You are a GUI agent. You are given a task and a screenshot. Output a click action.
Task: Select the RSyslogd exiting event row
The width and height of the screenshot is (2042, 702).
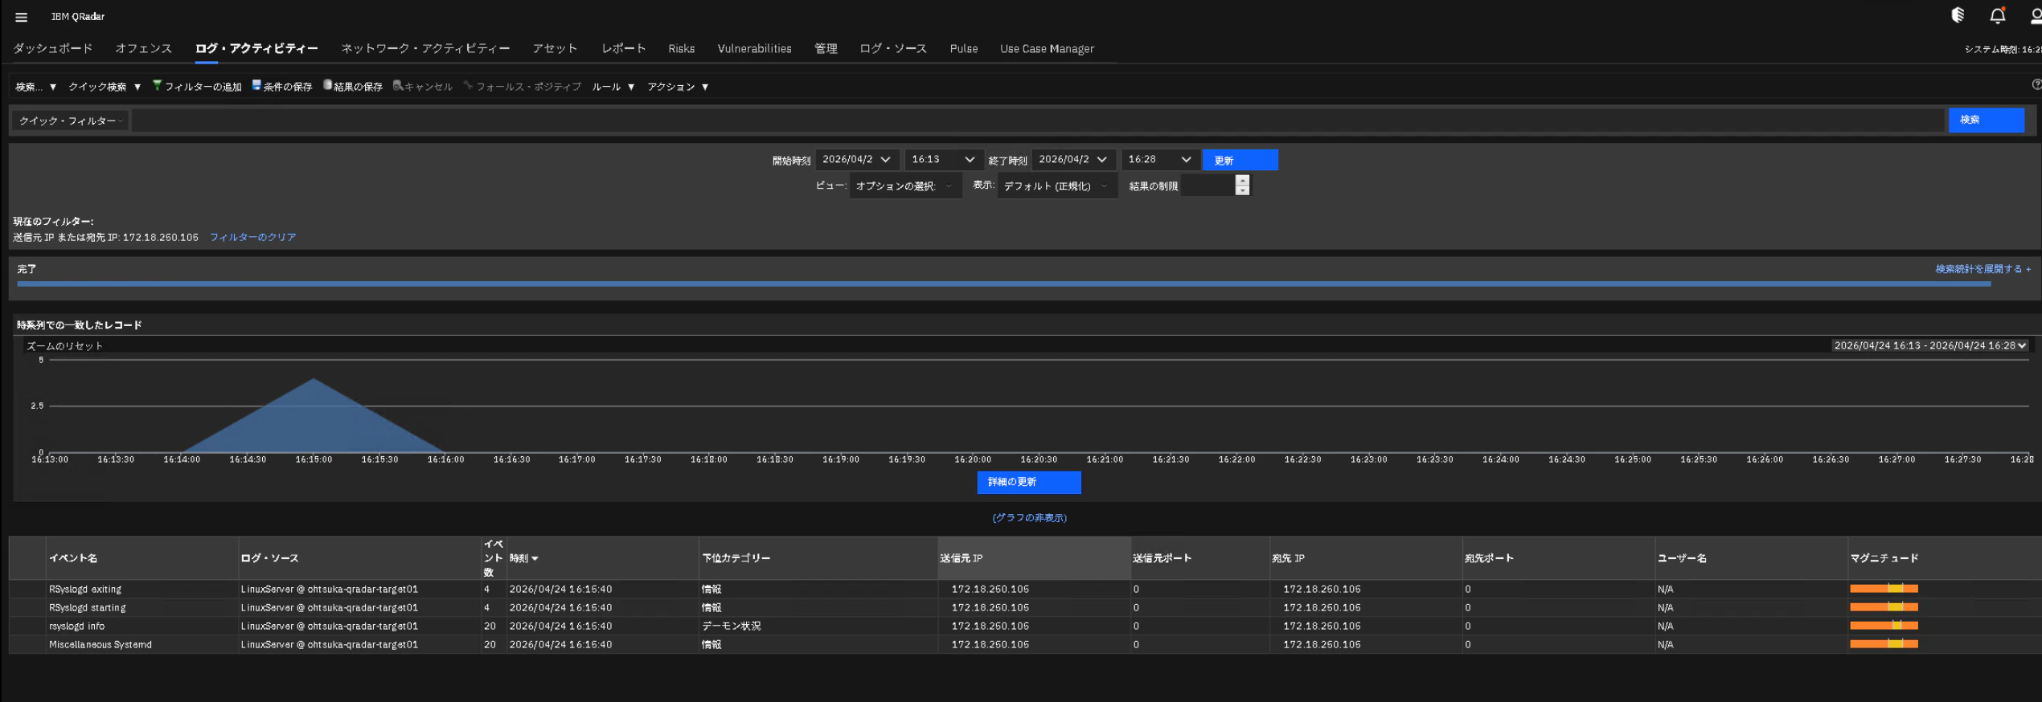pos(1025,589)
